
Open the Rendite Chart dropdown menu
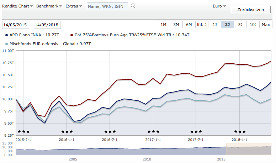pyautogui.click(x=17, y=6)
